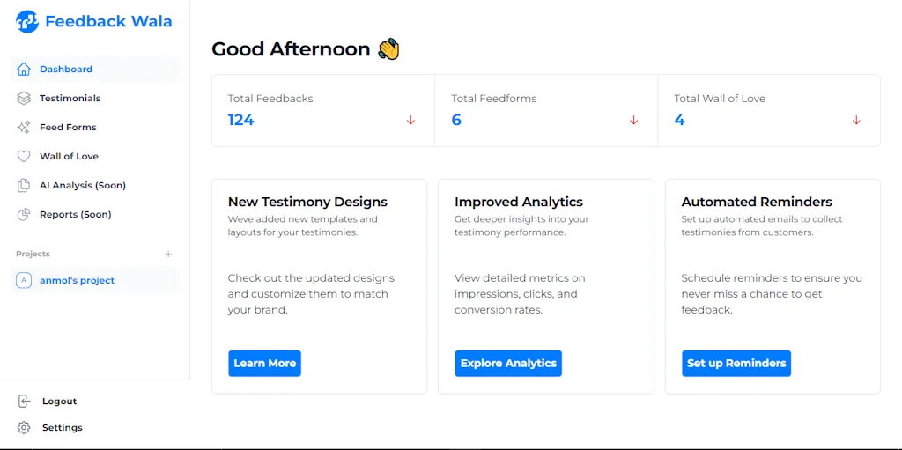This screenshot has width=902, height=450.
Task: Open the Testimonials menu item
Action: 70,98
